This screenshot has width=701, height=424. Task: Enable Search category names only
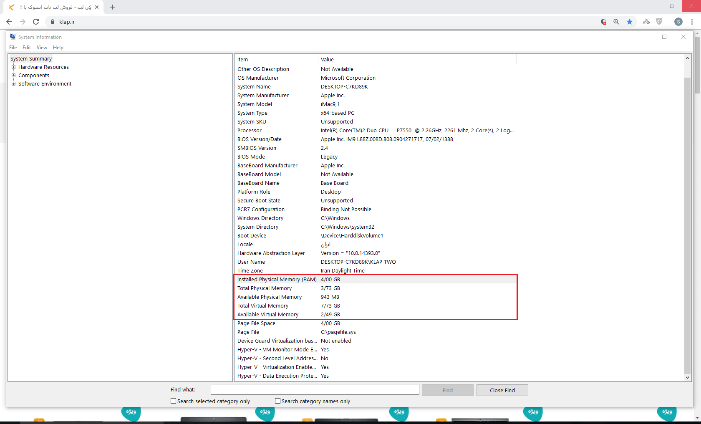[277, 401]
